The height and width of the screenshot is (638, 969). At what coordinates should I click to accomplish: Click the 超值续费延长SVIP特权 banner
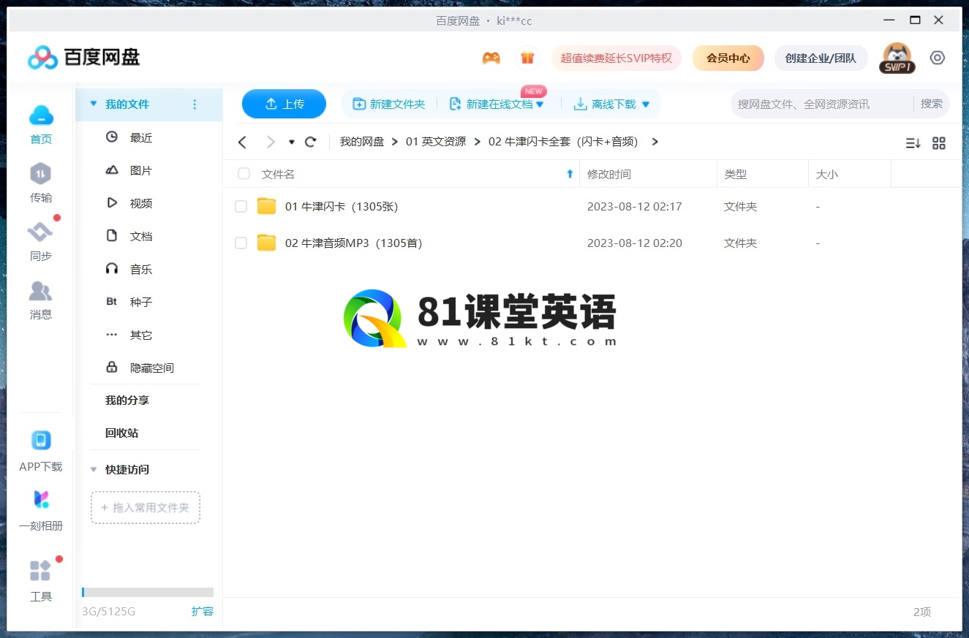(x=616, y=58)
